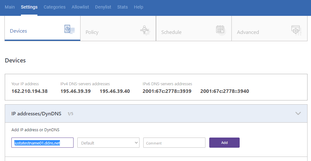This screenshot has height=161, width=311.
Task: Click the Devices page heading
Action: [x=15, y=61]
